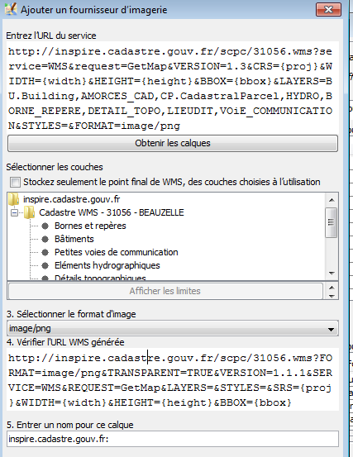
Task: Click the Bâtiments layer bullet icon
Action: click(45, 240)
